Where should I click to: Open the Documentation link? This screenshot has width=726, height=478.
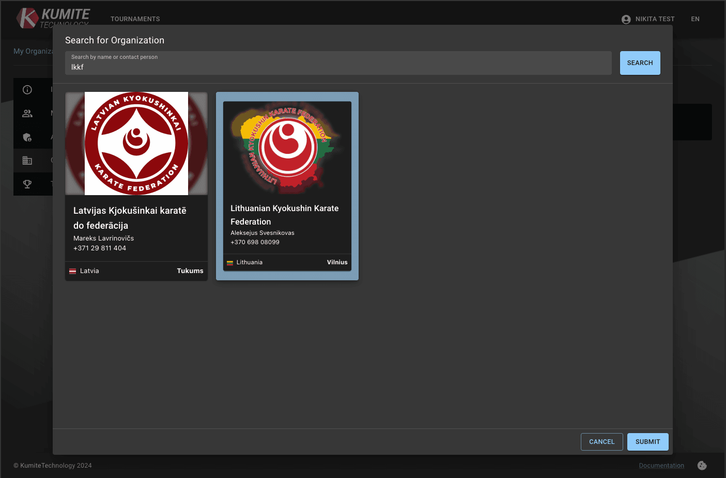point(661,465)
